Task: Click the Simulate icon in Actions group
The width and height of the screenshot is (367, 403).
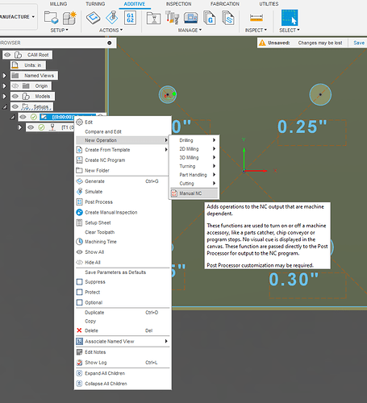Action: [112, 18]
